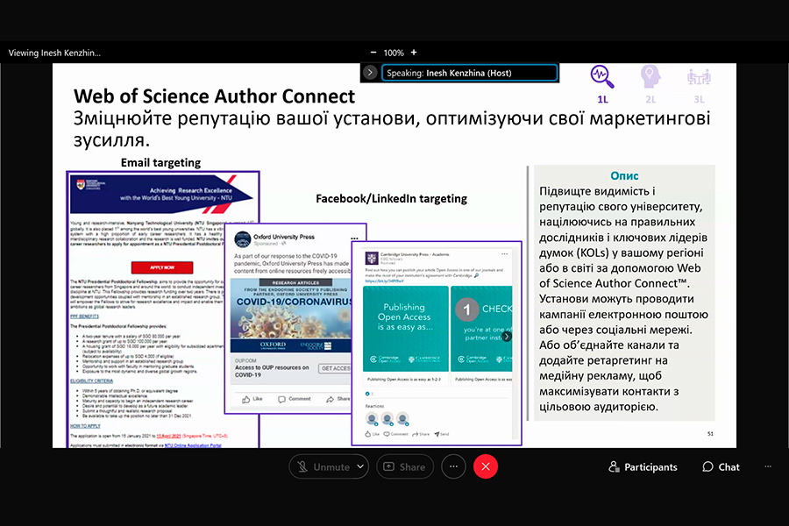The width and height of the screenshot is (789, 526).
Task: Share the Cambridge LinkedIn post
Action: tap(421, 434)
